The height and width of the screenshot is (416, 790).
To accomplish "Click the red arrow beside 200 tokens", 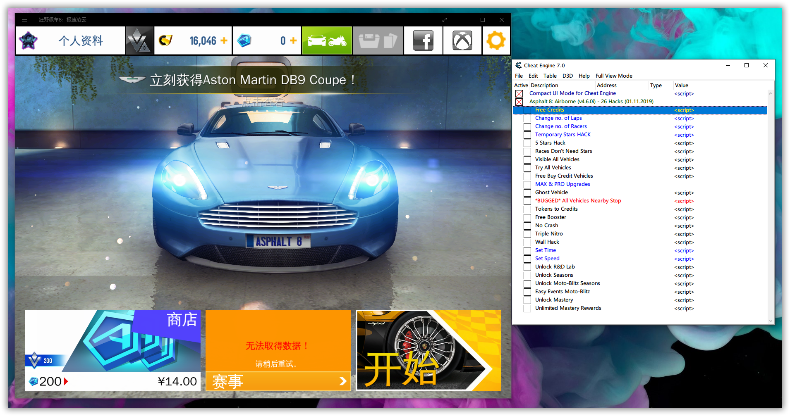I will [66, 381].
